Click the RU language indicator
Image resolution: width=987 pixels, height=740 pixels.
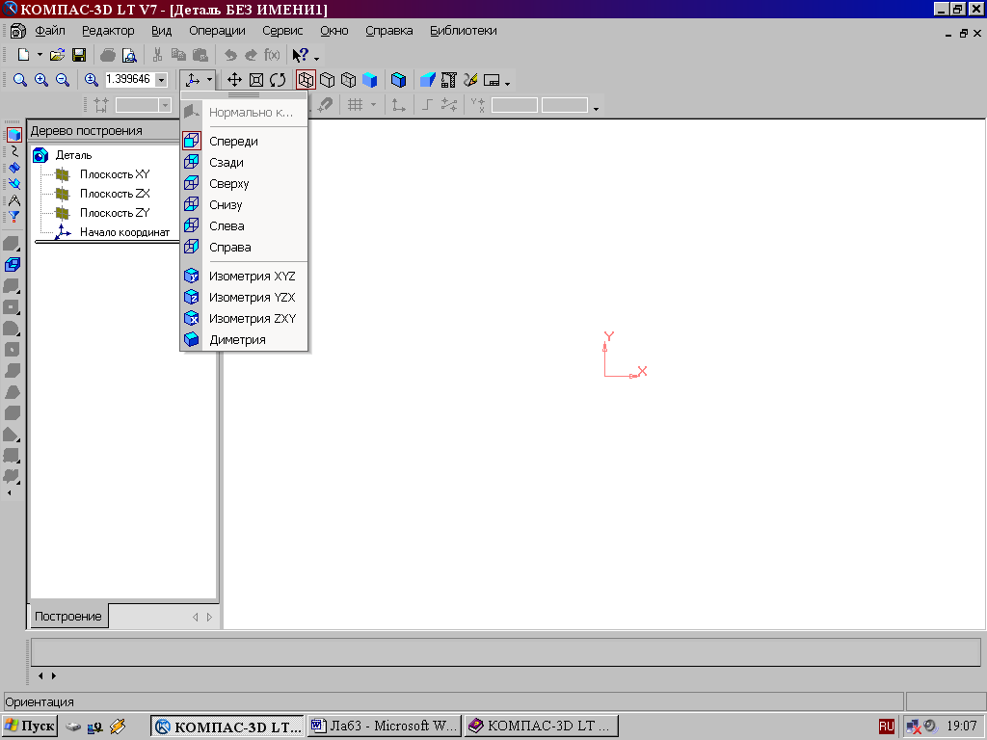(x=887, y=727)
